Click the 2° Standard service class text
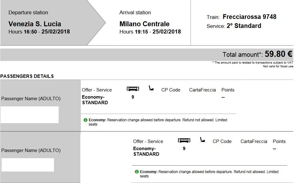The height and width of the screenshot is (183, 295). pyautogui.click(x=244, y=26)
